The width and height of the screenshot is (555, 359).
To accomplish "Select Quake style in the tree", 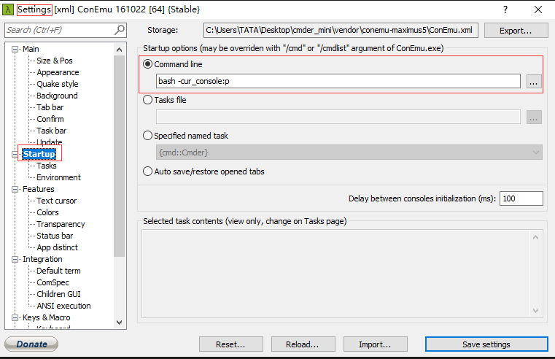I will [58, 84].
